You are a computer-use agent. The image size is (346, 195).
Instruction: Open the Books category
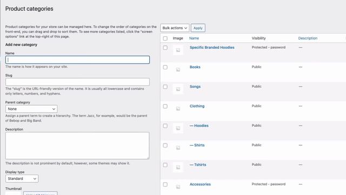195,67
